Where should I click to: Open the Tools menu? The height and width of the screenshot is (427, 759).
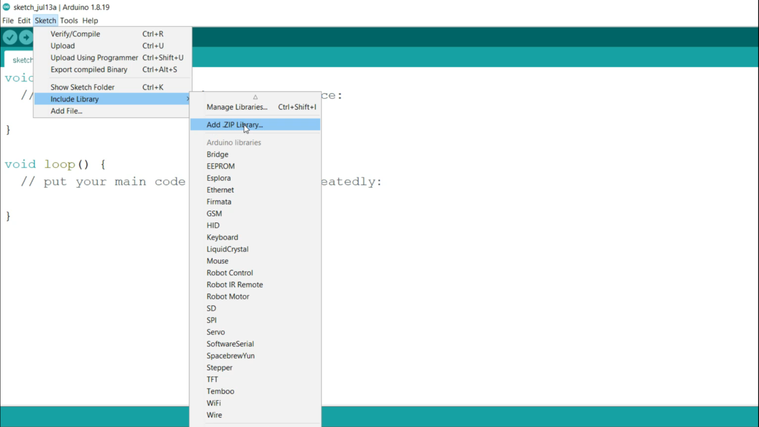point(69,20)
